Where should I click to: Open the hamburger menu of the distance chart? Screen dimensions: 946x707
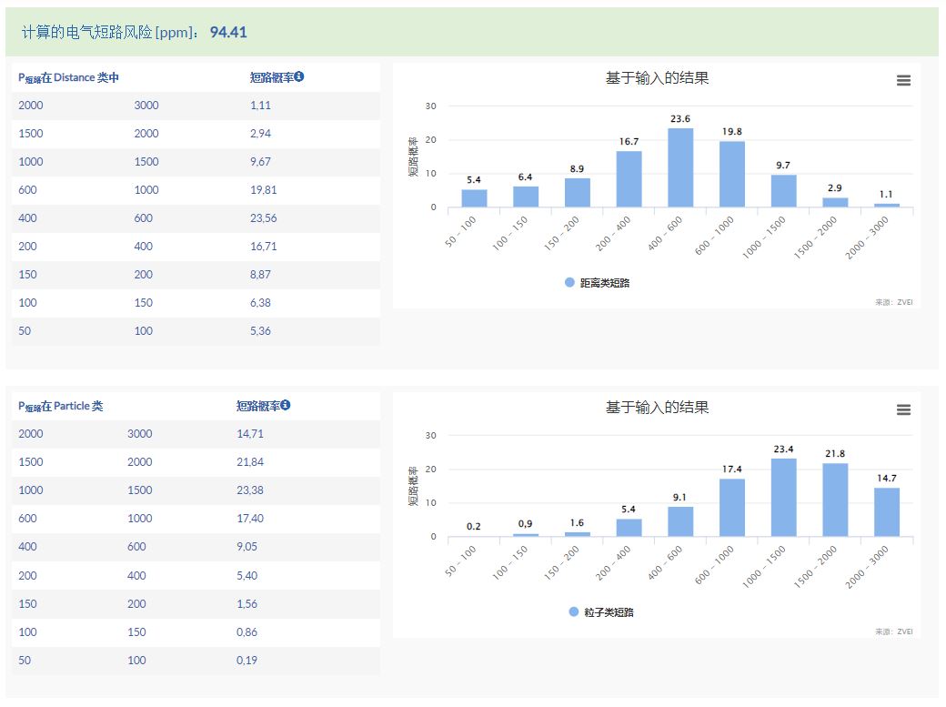pos(903,80)
